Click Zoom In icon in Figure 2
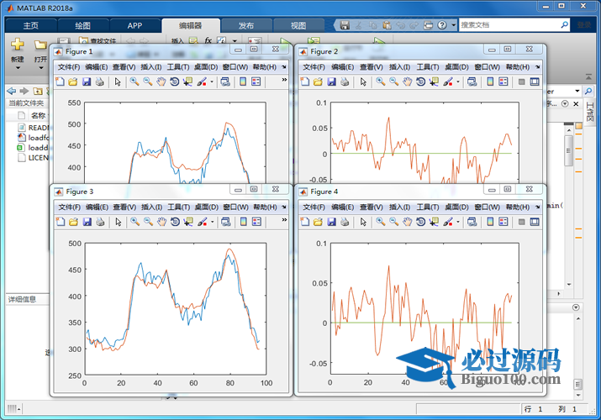The image size is (601, 420). click(380, 81)
